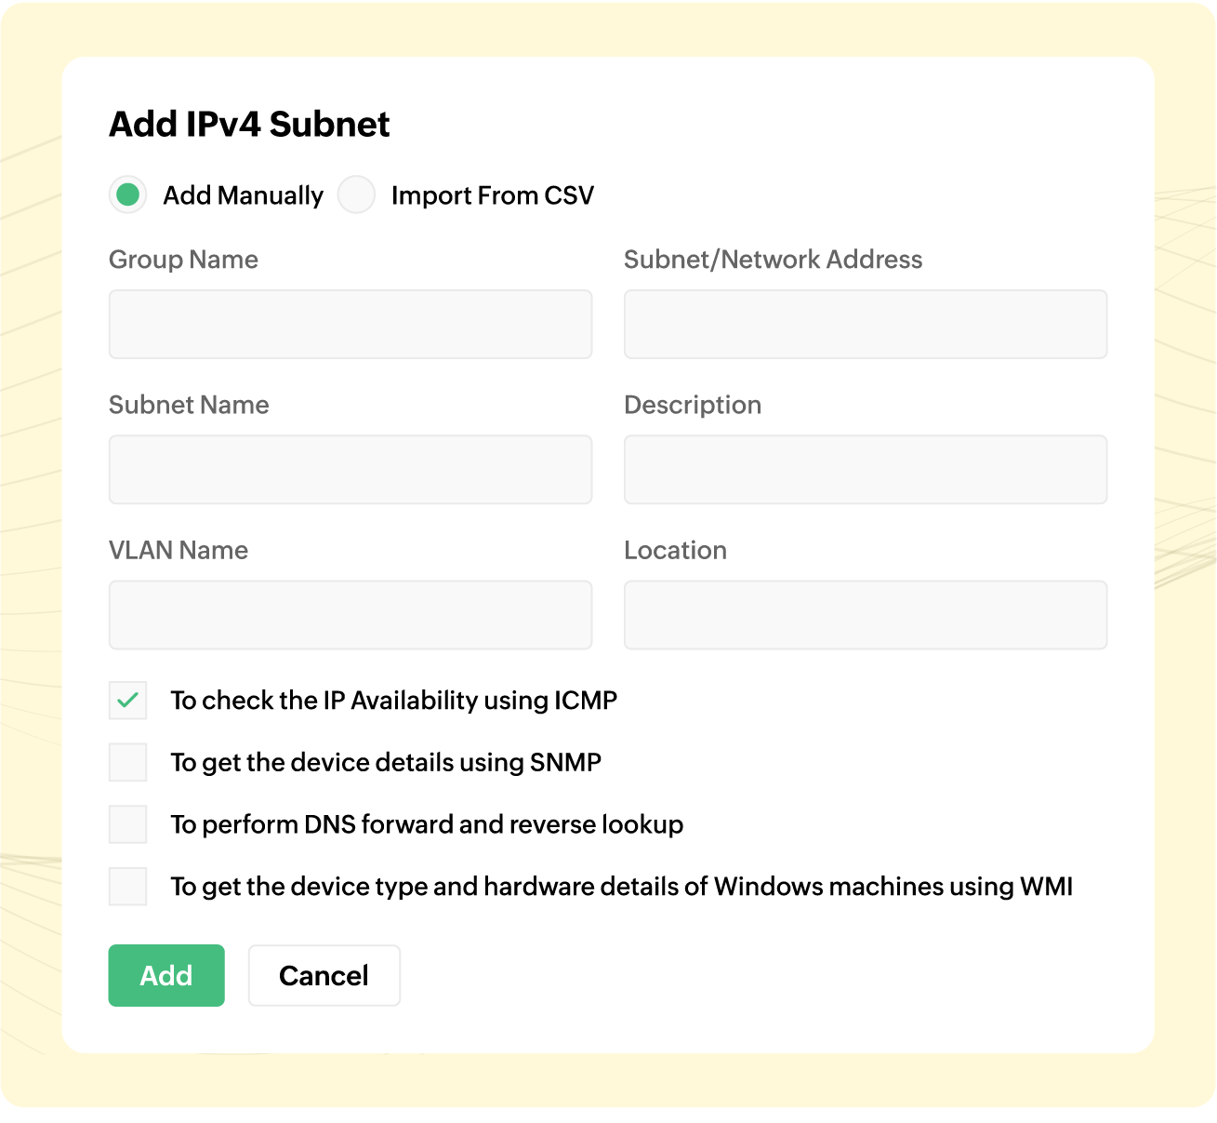Click the Description input box
The height and width of the screenshot is (1123, 1217).
point(866,470)
